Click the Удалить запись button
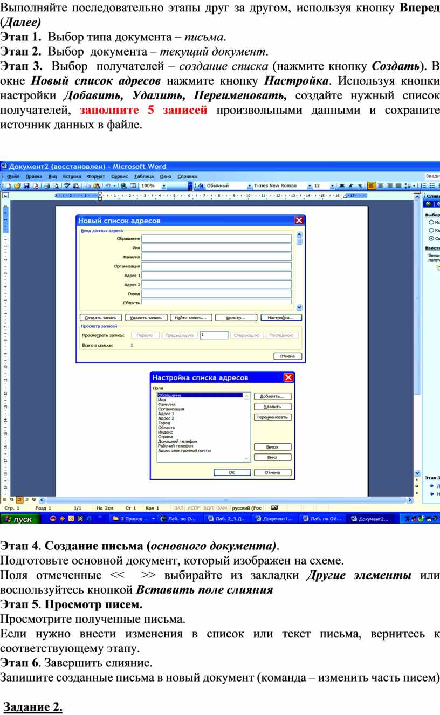 tap(146, 318)
